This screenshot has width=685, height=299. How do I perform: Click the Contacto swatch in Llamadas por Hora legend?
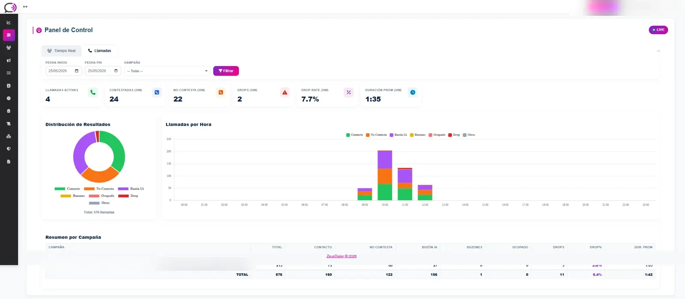pyautogui.click(x=348, y=135)
